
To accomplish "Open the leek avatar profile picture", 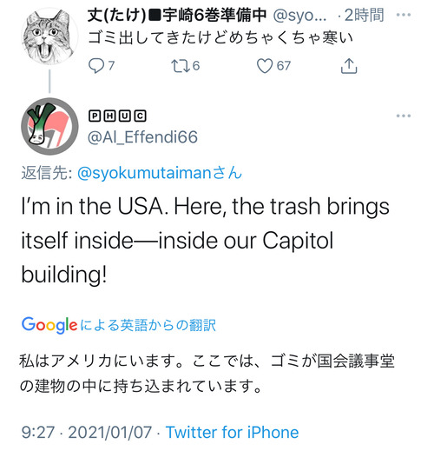I will (x=49, y=127).
